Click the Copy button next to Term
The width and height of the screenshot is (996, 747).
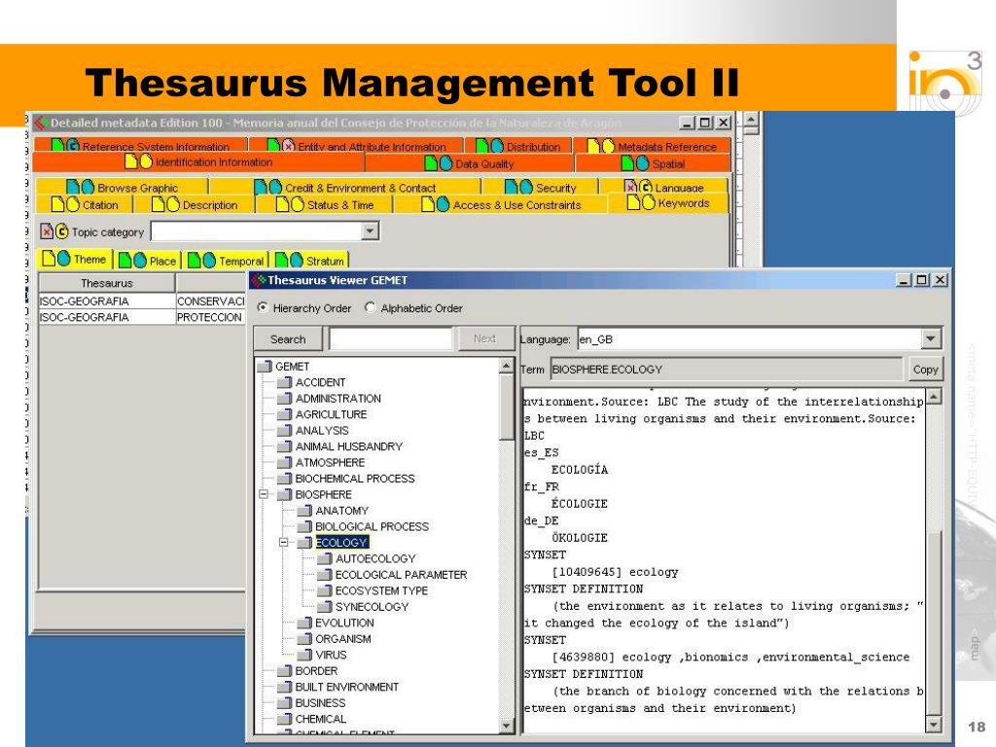tap(925, 369)
